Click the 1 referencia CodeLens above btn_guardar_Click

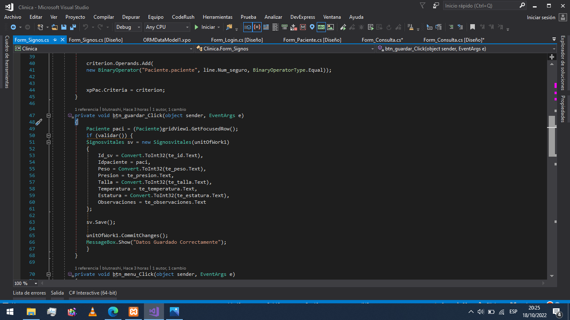click(86, 109)
